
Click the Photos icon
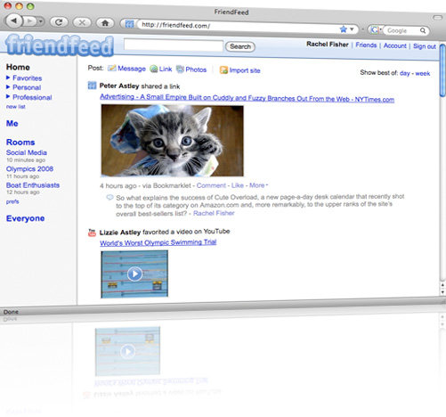tap(180, 69)
